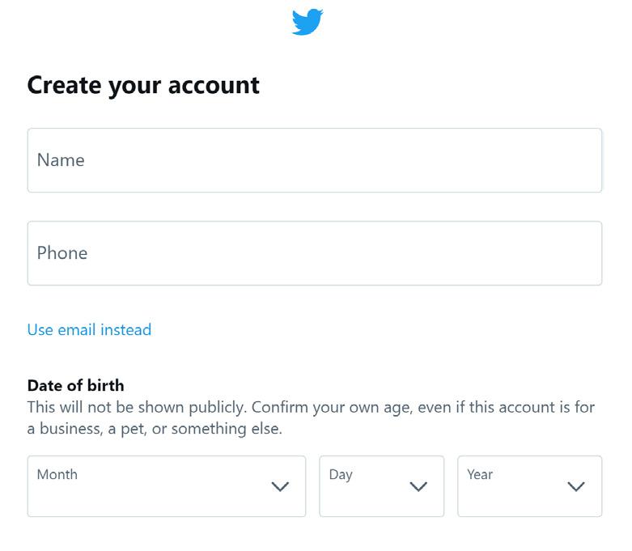This screenshot has height=551, width=632.
Task: Click the 'a business, a pet, or something else' line
Action: coord(155,429)
